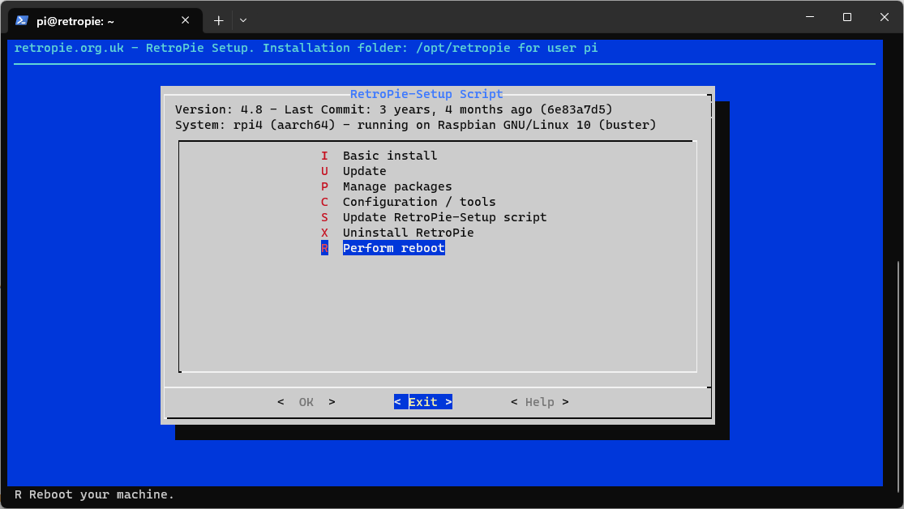Image resolution: width=904 pixels, height=509 pixels.
Task: Click the red X hotkey letter
Action: click(324, 233)
